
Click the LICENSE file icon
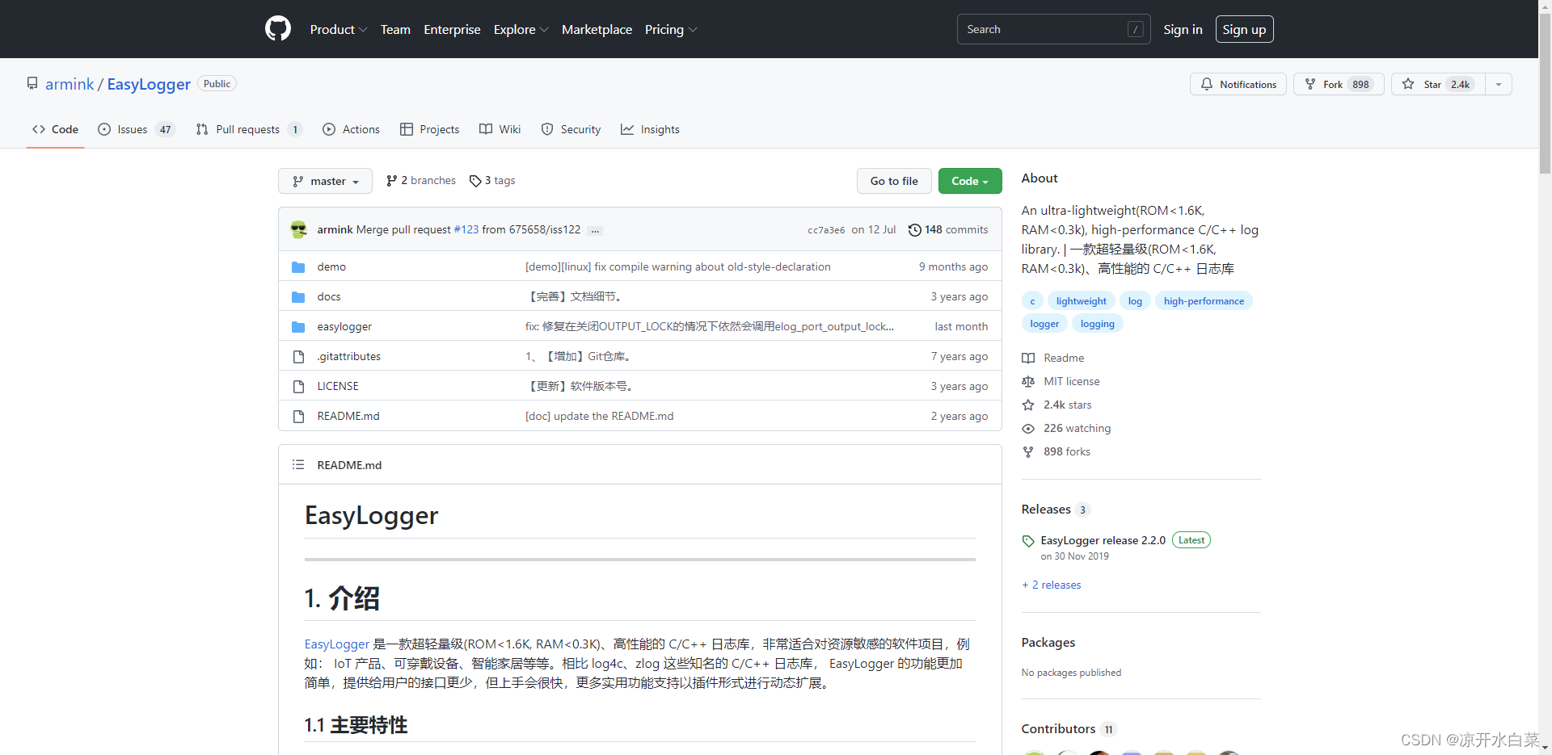point(298,386)
